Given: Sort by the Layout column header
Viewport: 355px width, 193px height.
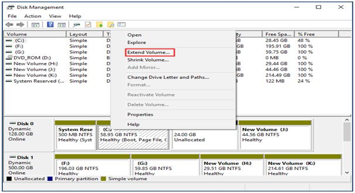Looking at the screenshot, I should point(85,34).
